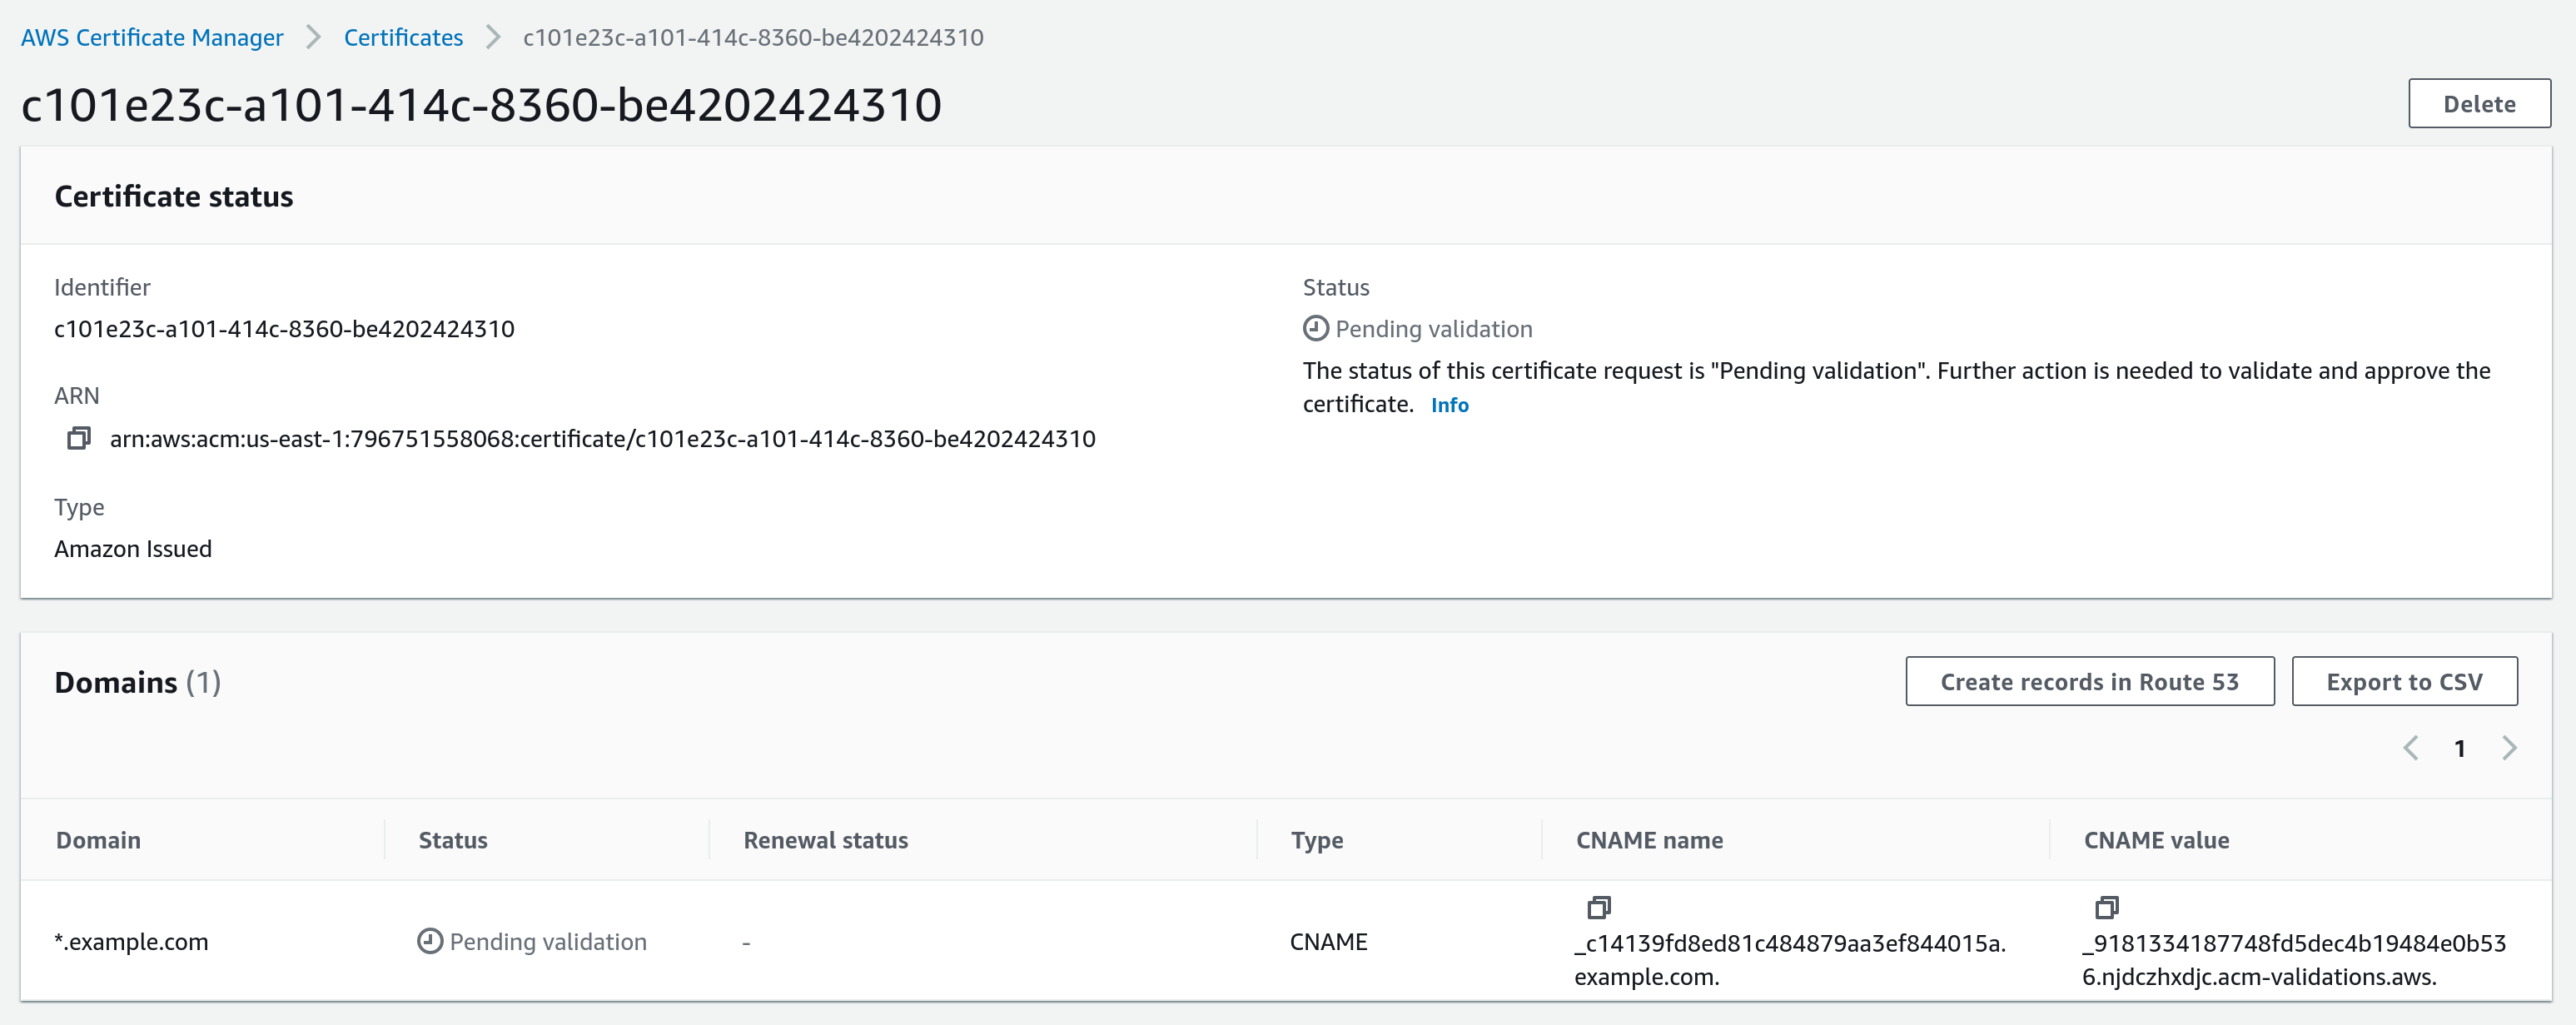Click the Export to CSV button
The height and width of the screenshot is (1025, 2576).
(x=2405, y=681)
